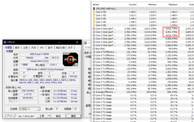Image resolution: width=194 pixels, height=122 pixels.
Task: Sort by the Sensor column header
Action: click(105, 5)
